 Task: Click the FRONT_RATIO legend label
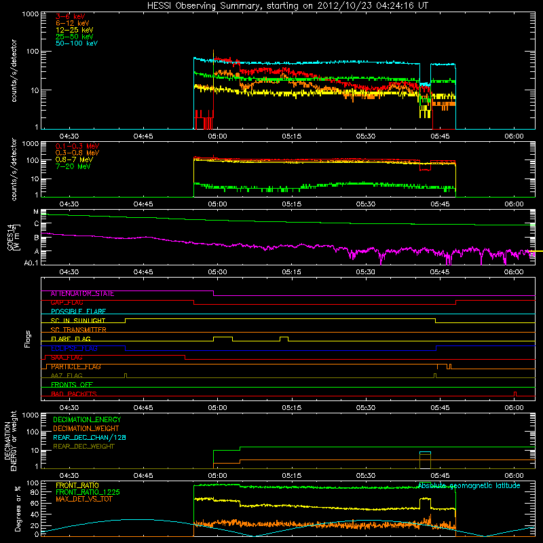click(77, 485)
